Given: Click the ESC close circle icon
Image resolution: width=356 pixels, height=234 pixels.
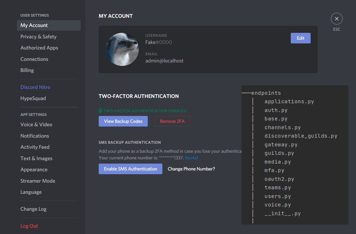Looking at the screenshot, I should click(x=337, y=19).
